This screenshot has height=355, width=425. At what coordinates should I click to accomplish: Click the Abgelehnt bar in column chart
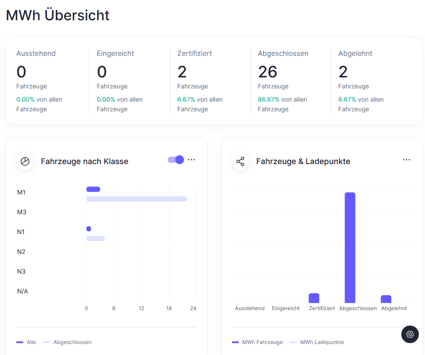pyautogui.click(x=386, y=299)
